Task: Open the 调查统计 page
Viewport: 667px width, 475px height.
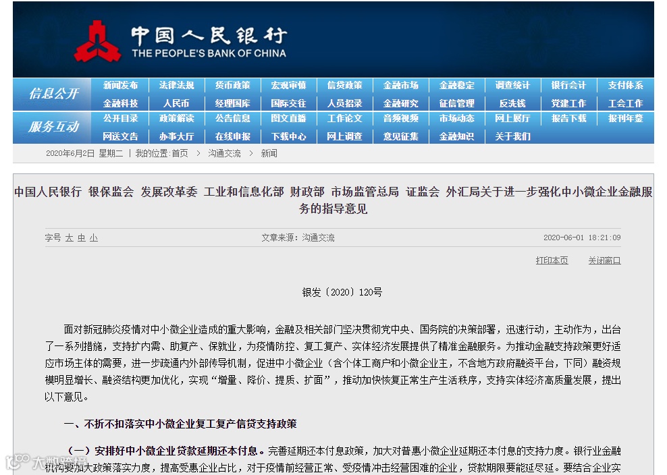Action: click(512, 85)
